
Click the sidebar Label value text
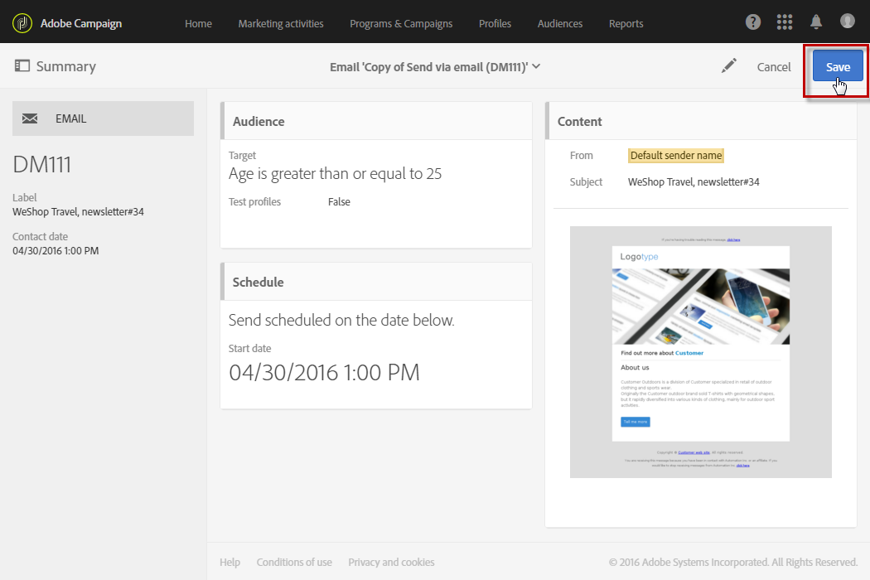pyautogui.click(x=78, y=212)
